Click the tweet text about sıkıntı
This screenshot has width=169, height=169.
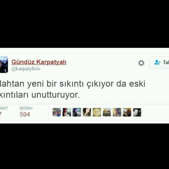(x=73, y=89)
